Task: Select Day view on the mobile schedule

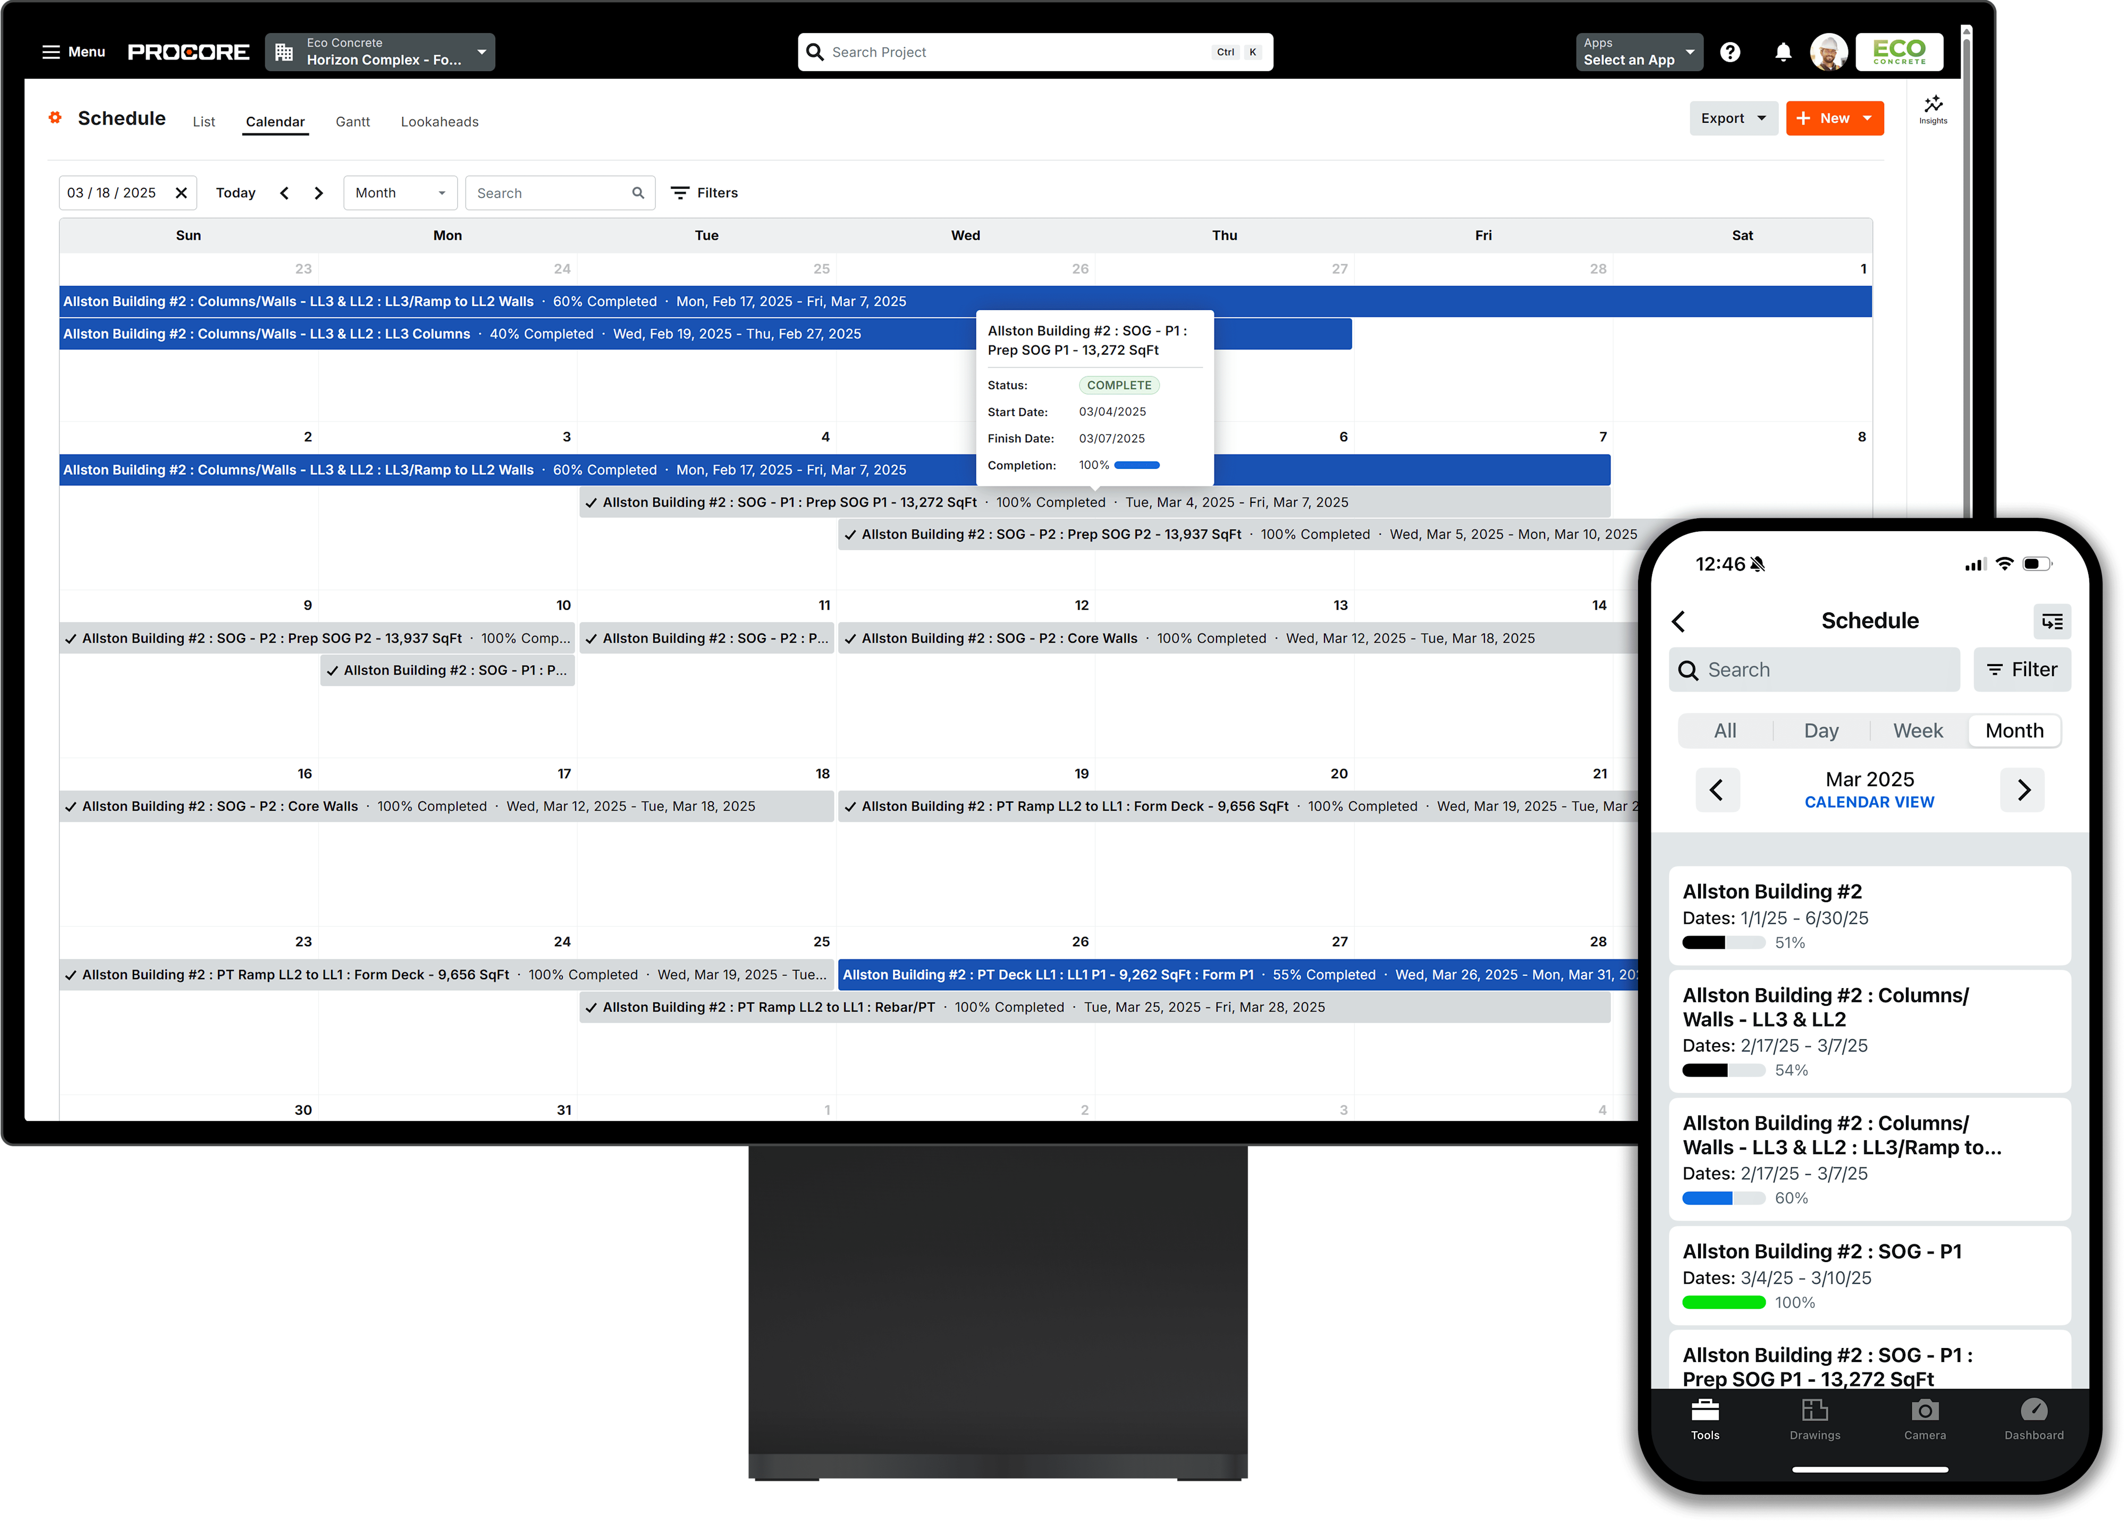Action: 1819,730
